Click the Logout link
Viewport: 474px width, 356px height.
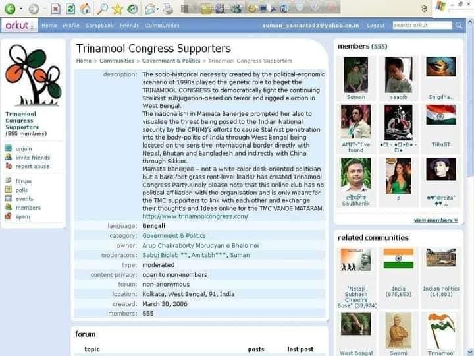tap(376, 26)
